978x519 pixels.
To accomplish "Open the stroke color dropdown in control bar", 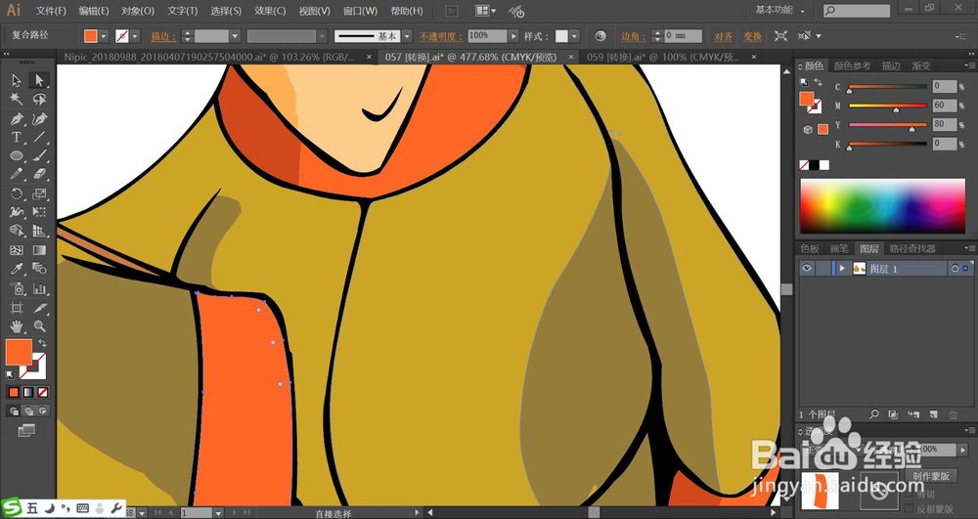I will tap(135, 36).
